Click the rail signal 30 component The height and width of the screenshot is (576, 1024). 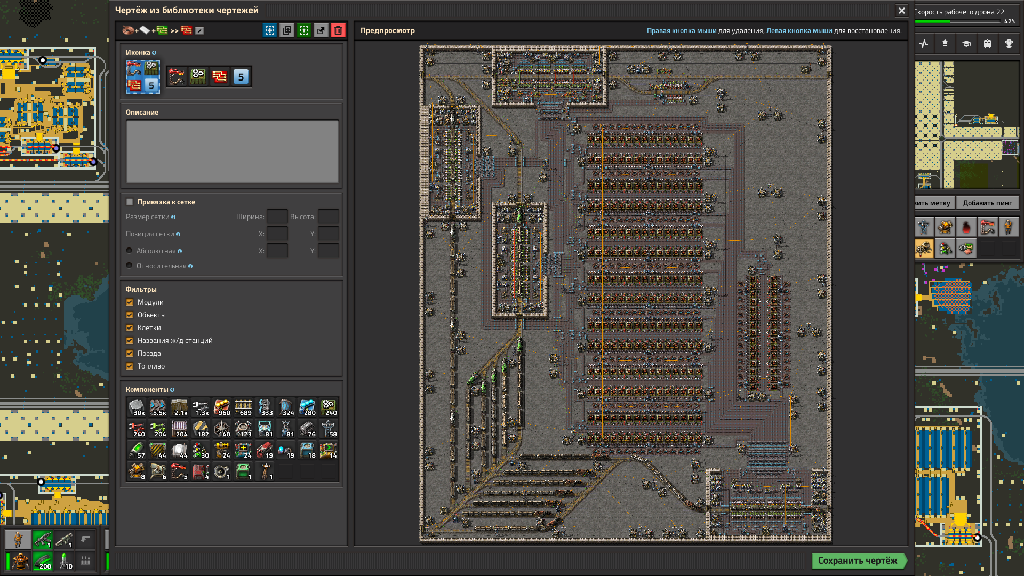[201, 450]
